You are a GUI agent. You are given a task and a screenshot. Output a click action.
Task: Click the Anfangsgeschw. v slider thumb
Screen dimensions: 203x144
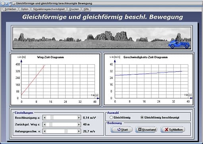click(x=66, y=131)
